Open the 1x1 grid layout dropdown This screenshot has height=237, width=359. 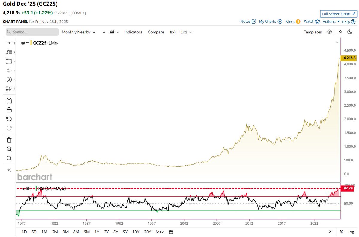click(x=186, y=32)
